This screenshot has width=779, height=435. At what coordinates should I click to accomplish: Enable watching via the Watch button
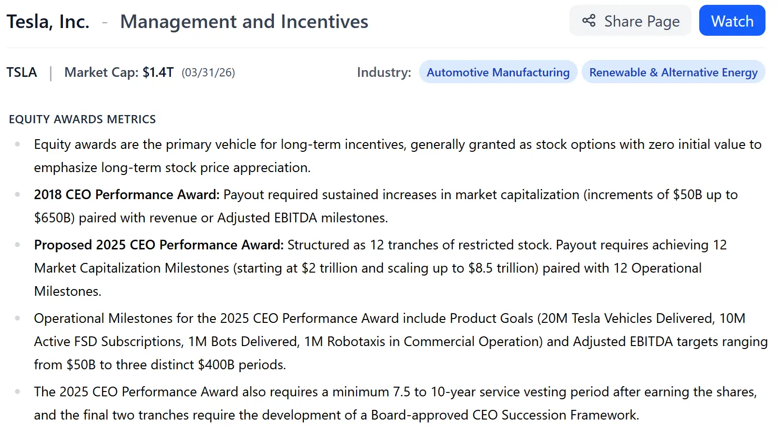tap(732, 21)
